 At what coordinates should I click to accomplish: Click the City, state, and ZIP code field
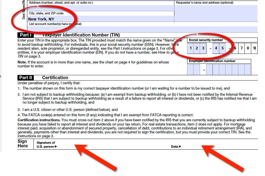101,19
